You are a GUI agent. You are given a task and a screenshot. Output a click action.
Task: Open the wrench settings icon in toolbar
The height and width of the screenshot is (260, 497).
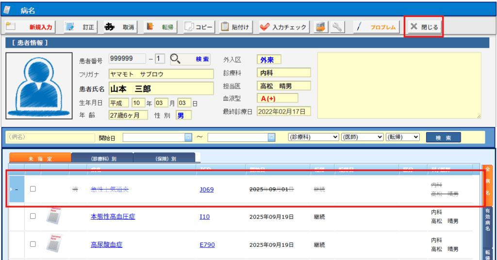click(337, 27)
